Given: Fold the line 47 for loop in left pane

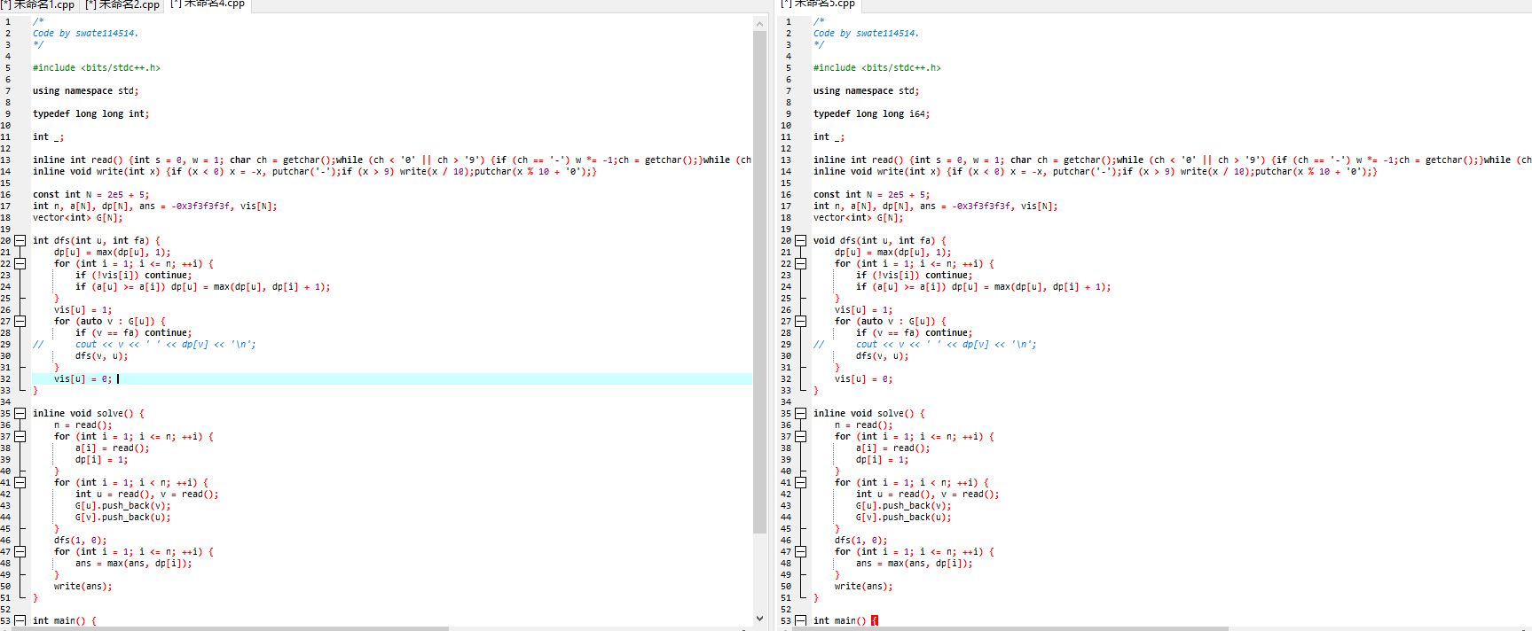Looking at the screenshot, I should click(20, 551).
